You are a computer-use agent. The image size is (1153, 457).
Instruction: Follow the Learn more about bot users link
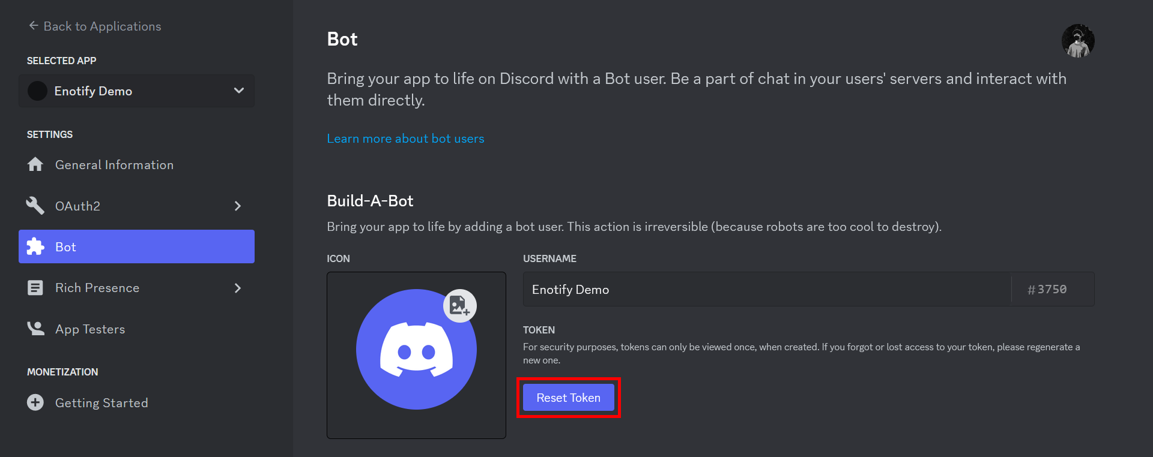(x=405, y=139)
